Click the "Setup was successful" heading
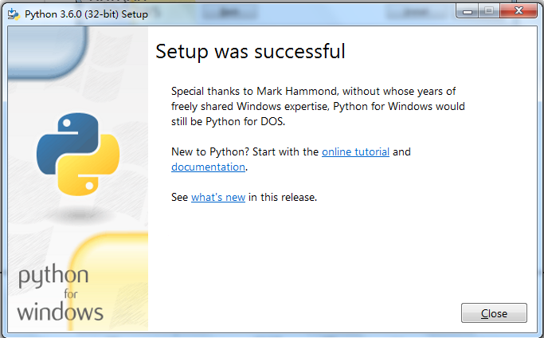 250,52
